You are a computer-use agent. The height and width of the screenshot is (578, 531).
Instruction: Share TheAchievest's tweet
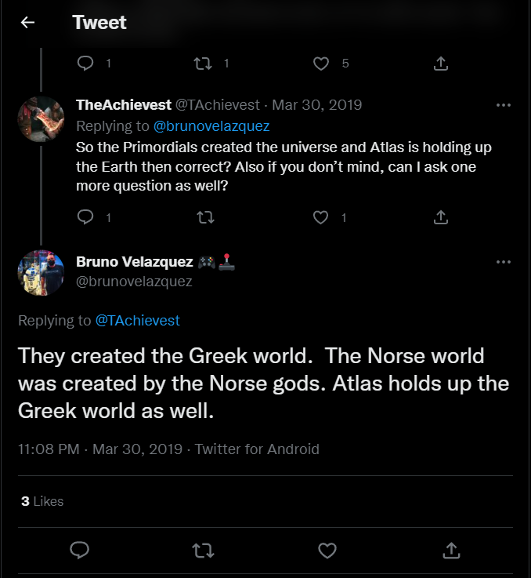coord(441,217)
